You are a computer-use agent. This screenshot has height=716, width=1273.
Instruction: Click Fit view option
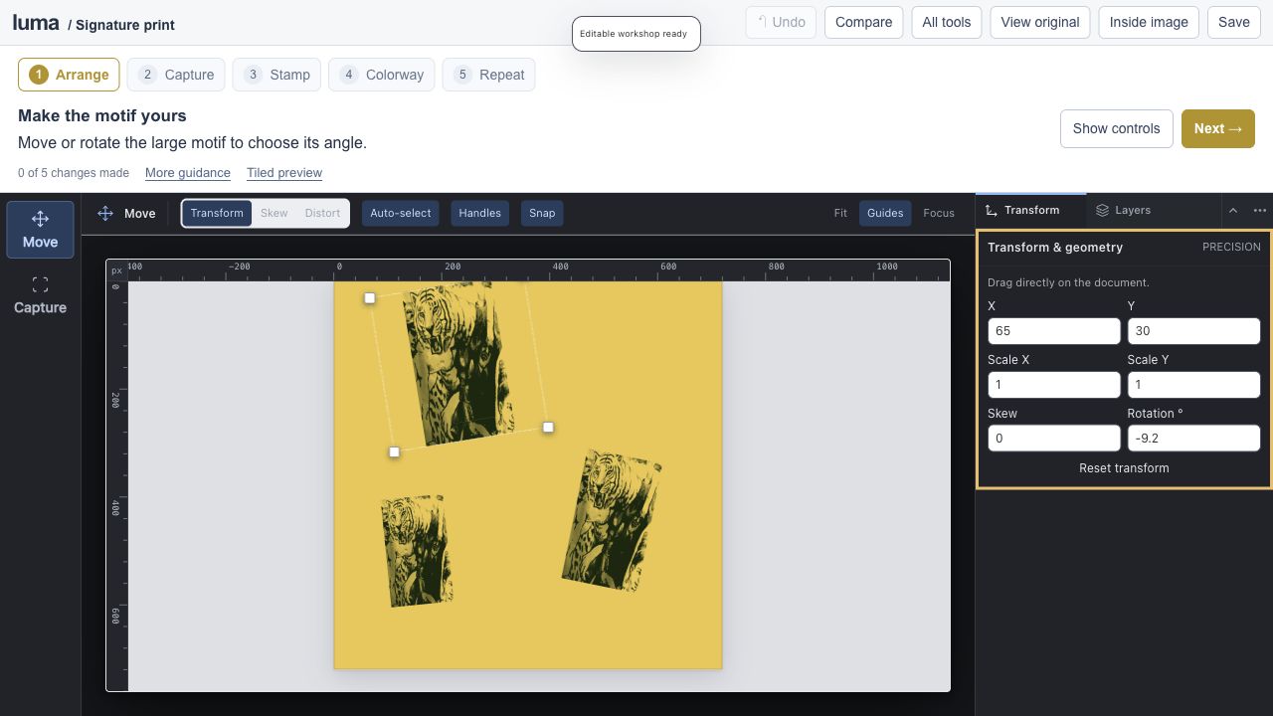point(840,213)
